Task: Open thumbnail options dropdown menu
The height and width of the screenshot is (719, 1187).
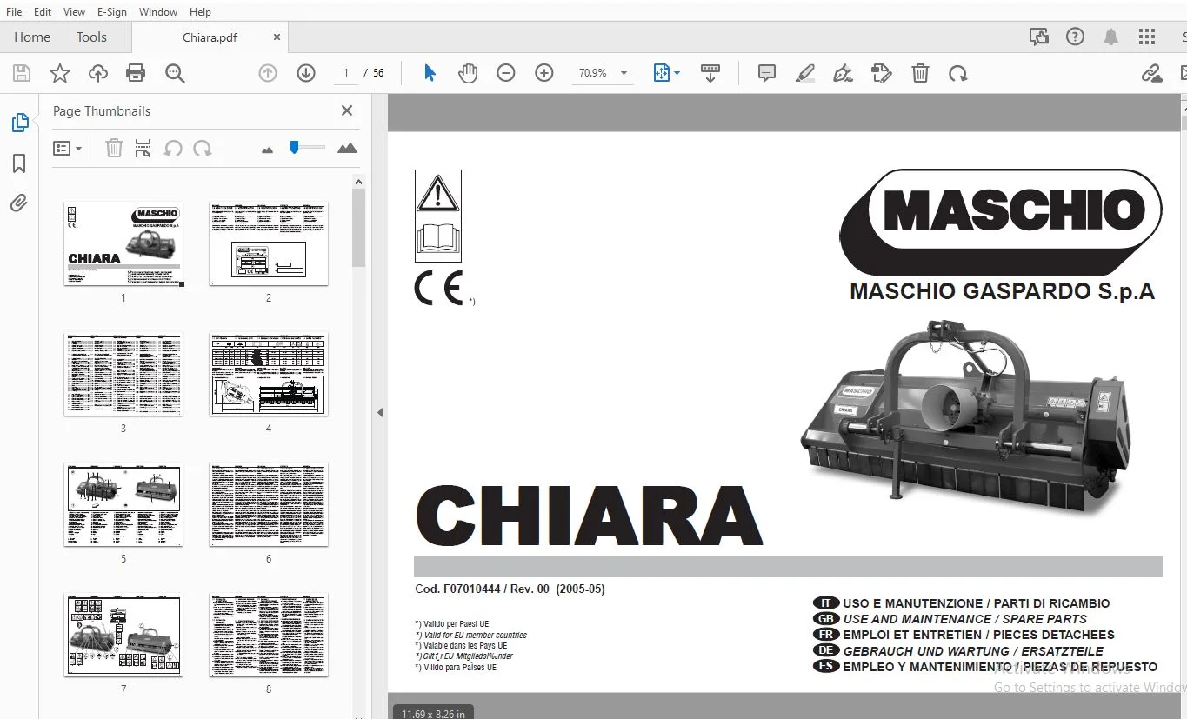Action: [67, 149]
